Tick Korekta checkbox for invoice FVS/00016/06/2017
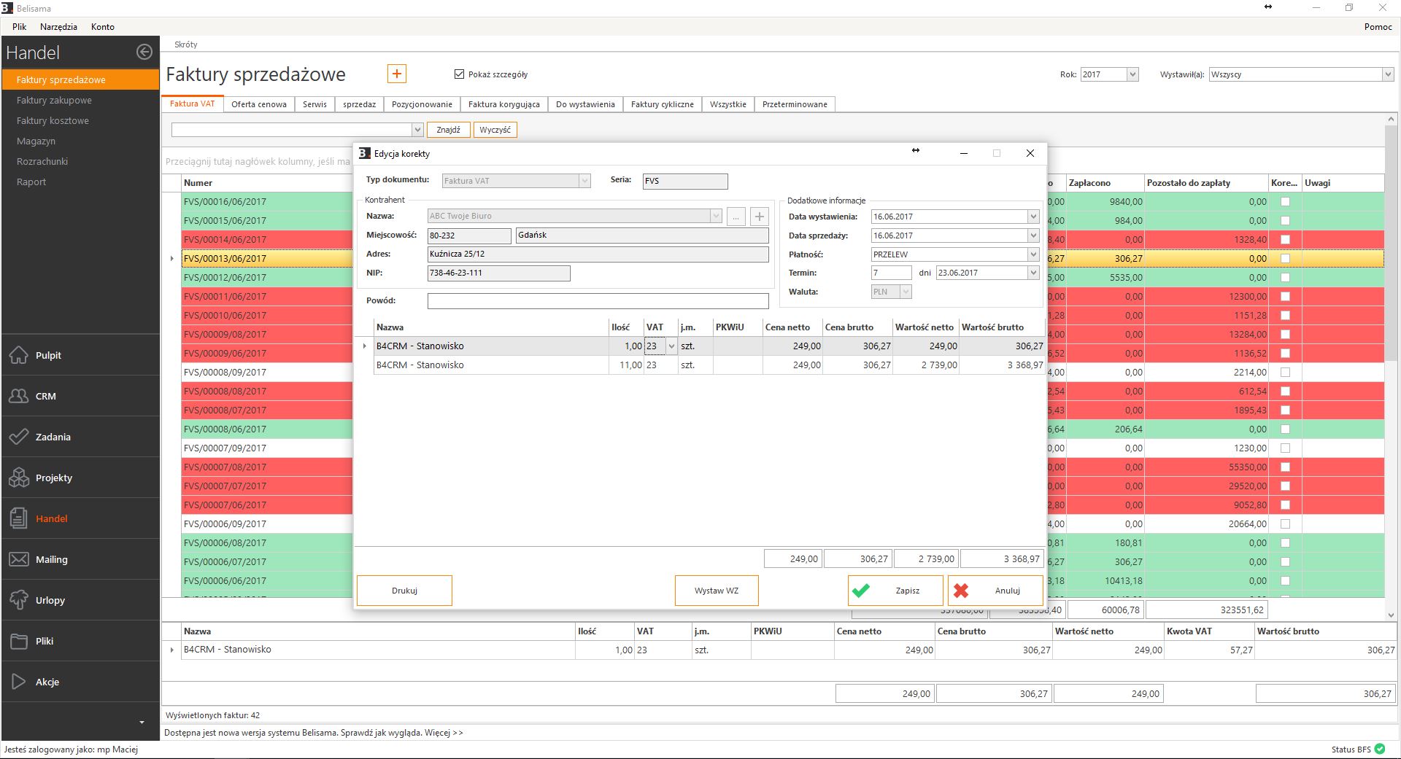Viewport: 1401px width, 759px height. (x=1285, y=202)
